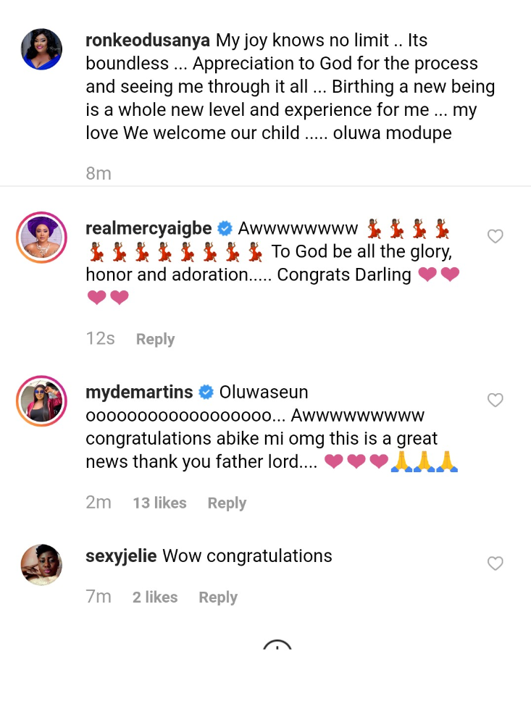The width and height of the screenshot is (531, 717).
Task: Open sexyjelie's profile avatar
Action: (x=41, y=564)
